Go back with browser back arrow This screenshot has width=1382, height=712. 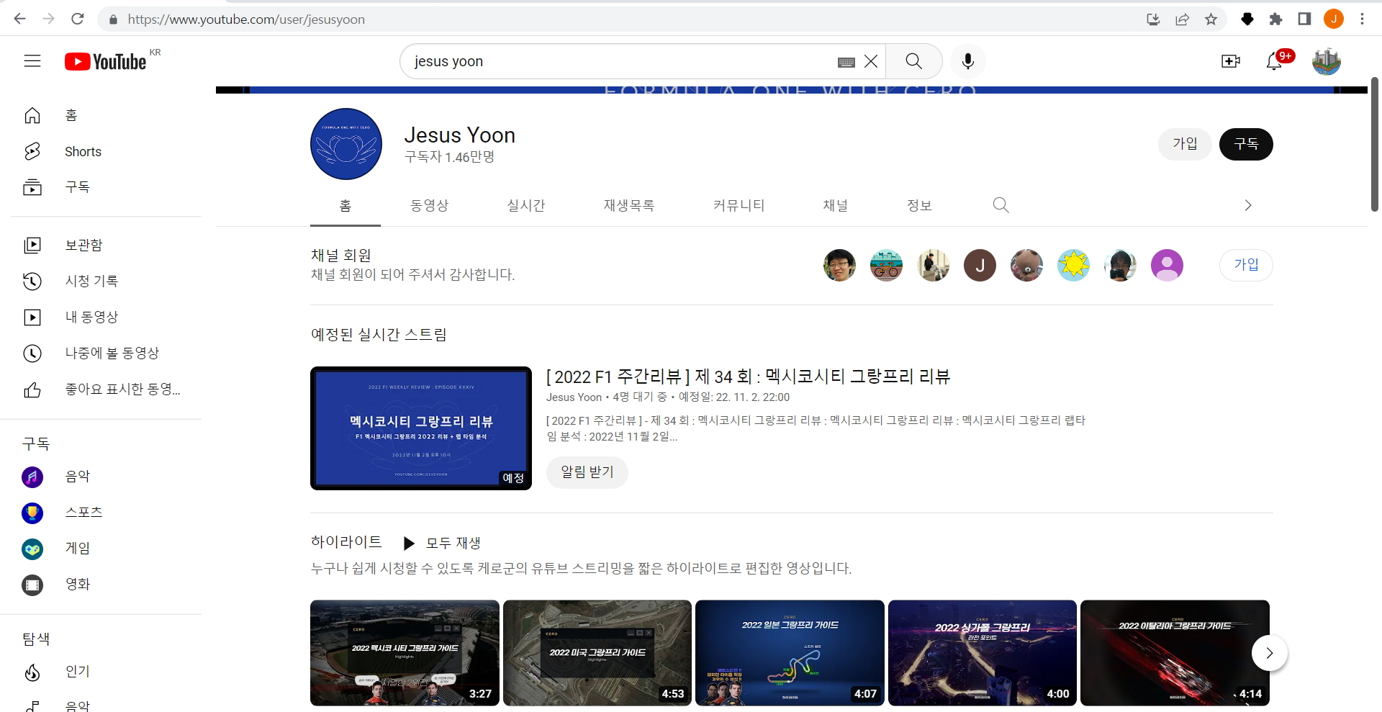click(x=19, y=19)
